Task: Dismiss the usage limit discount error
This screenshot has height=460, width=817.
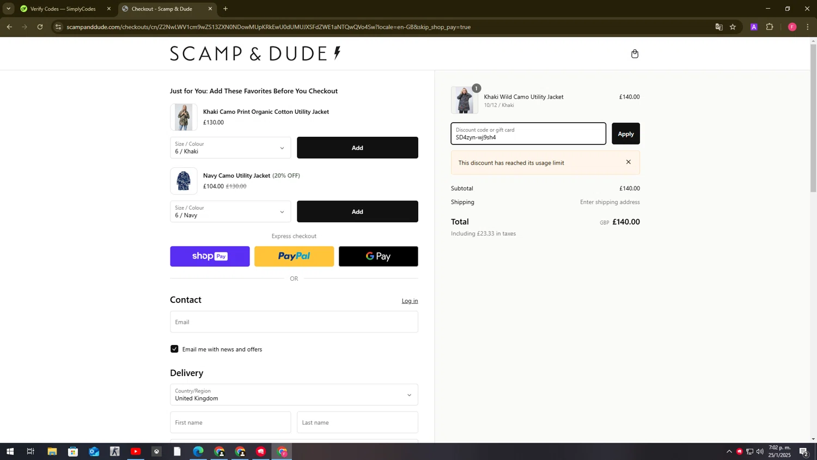Action: click(x=628, y=162)
